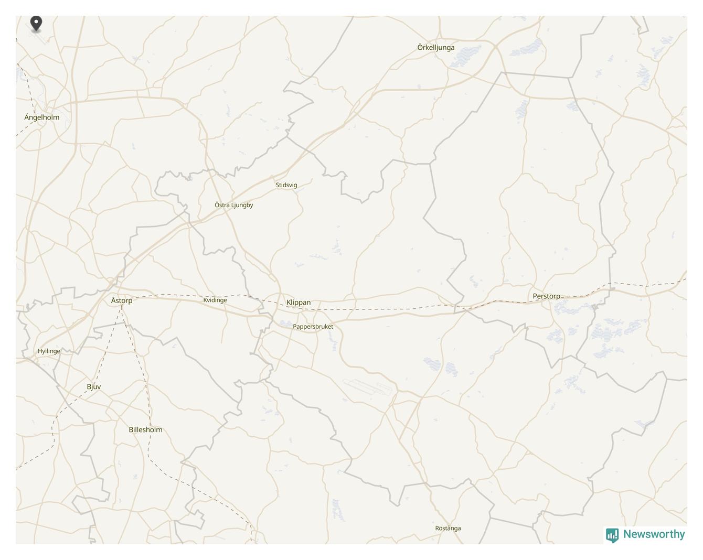The image size is (703, 560).
Task: Select the Röstånga label
Action: 448,528
